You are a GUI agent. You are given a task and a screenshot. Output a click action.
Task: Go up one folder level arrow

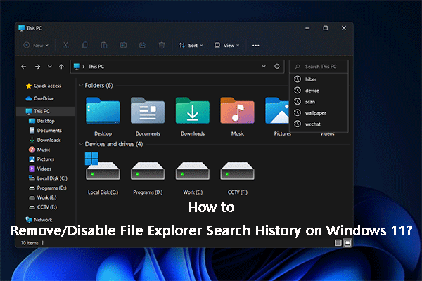[x=61, y=67]
